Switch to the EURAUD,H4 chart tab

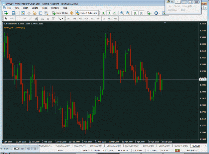96,146
